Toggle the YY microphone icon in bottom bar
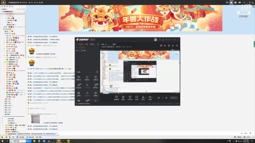This screenshot has width=255, height=143. pyautogui.click(x=10, y=137)
